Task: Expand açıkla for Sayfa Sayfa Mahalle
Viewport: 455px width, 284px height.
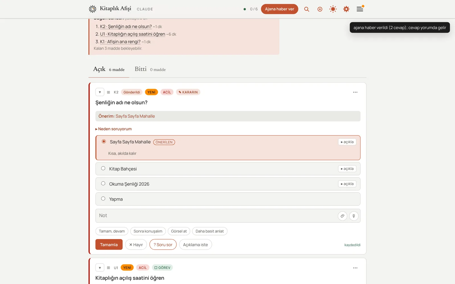Action: (x=347, y=142)
